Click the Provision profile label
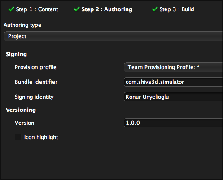Viewport: 223px width, 180px height. [x=35, y=67]
